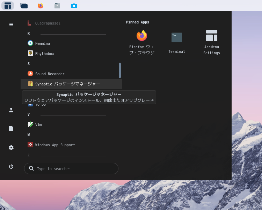The height and width of the screenshot is (210, 262).
Task: Click the ArcMenu button in the top panel
Action: coord(8,6)
